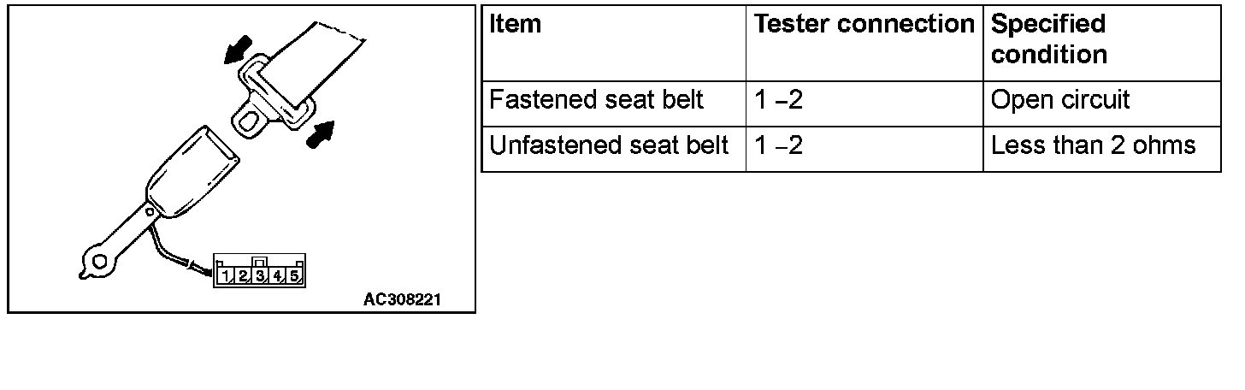Click the "Less than 2 ohms" cell
Screen dimensions: 1245x390
1093,145
